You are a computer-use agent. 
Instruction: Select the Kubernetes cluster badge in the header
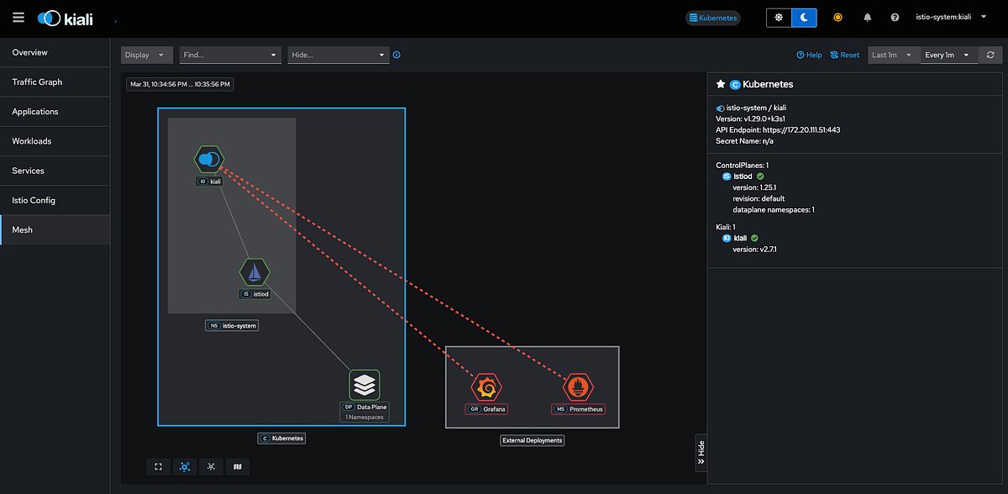coord(712,18)
